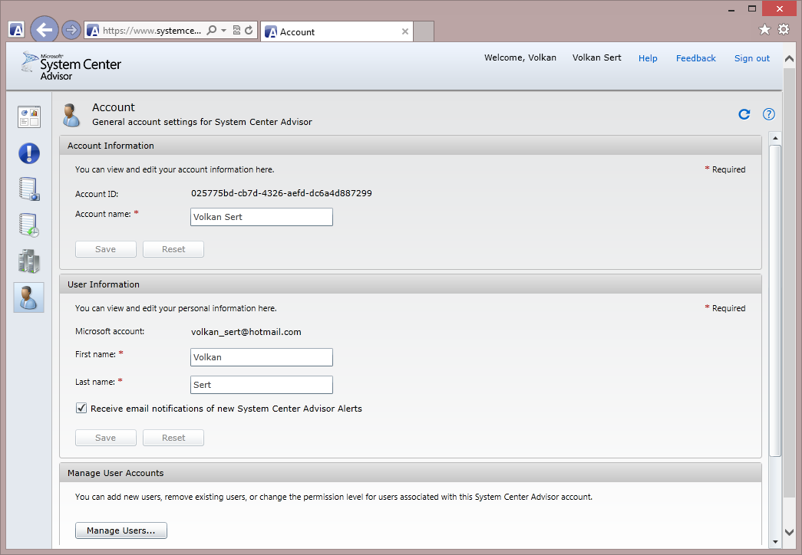Open the Servers sidebar icon

pyautogui.click(x=29, y=261)
